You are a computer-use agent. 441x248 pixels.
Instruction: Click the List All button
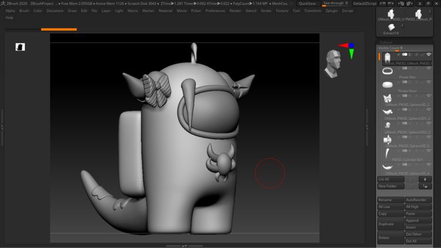coord(390,179)
